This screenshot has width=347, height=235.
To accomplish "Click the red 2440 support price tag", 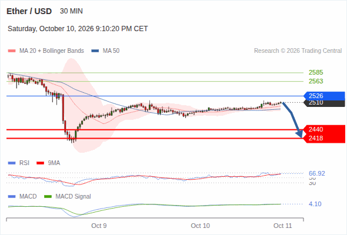I will 324,129.
